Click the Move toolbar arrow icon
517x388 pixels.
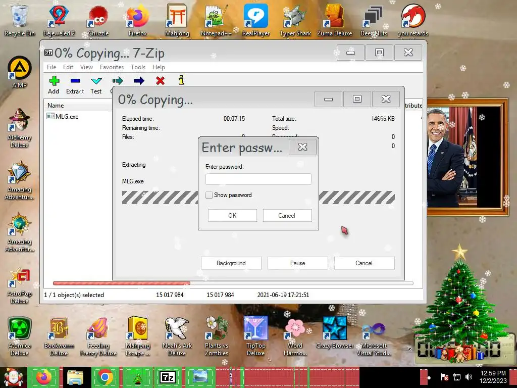coord(139,80)
